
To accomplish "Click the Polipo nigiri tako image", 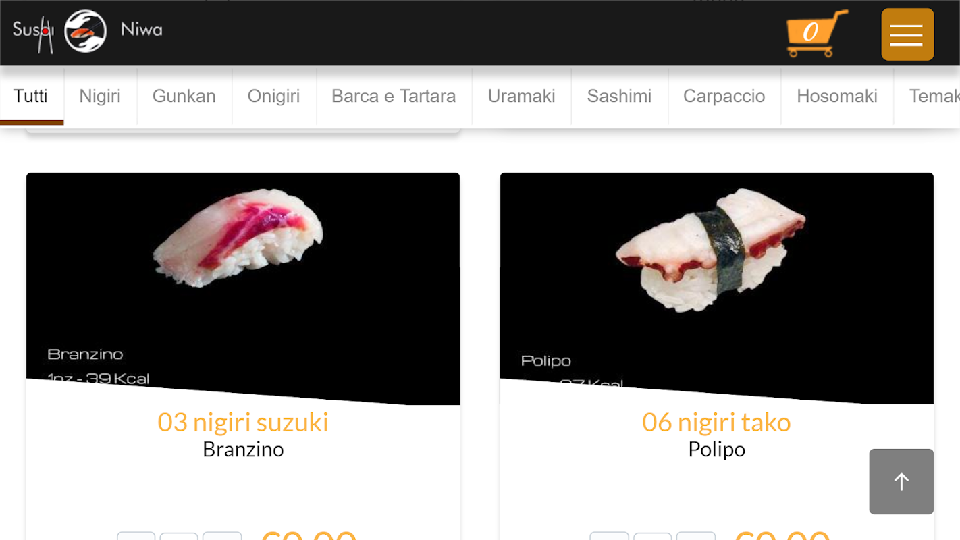I will pos(717,289).
